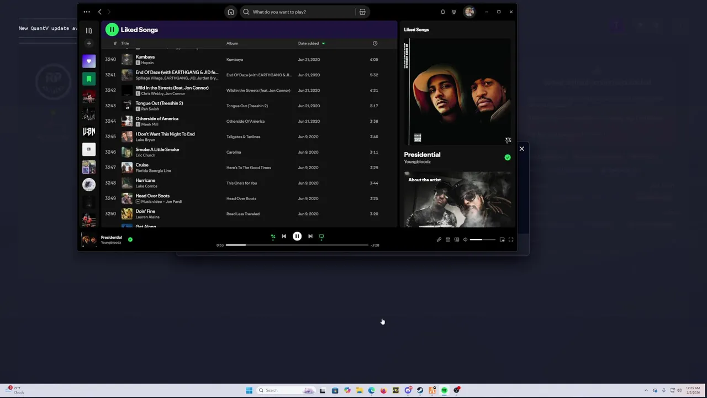The image size is (707, 398).
Task: Expand Your Library sidebar
Action: [89, 30]
